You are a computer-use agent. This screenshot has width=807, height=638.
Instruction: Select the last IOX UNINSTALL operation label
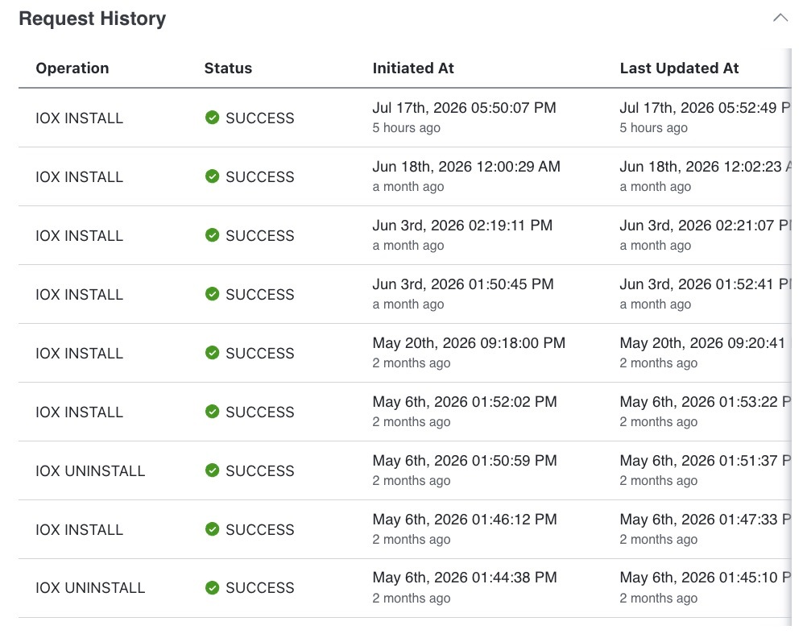(90, 587)
